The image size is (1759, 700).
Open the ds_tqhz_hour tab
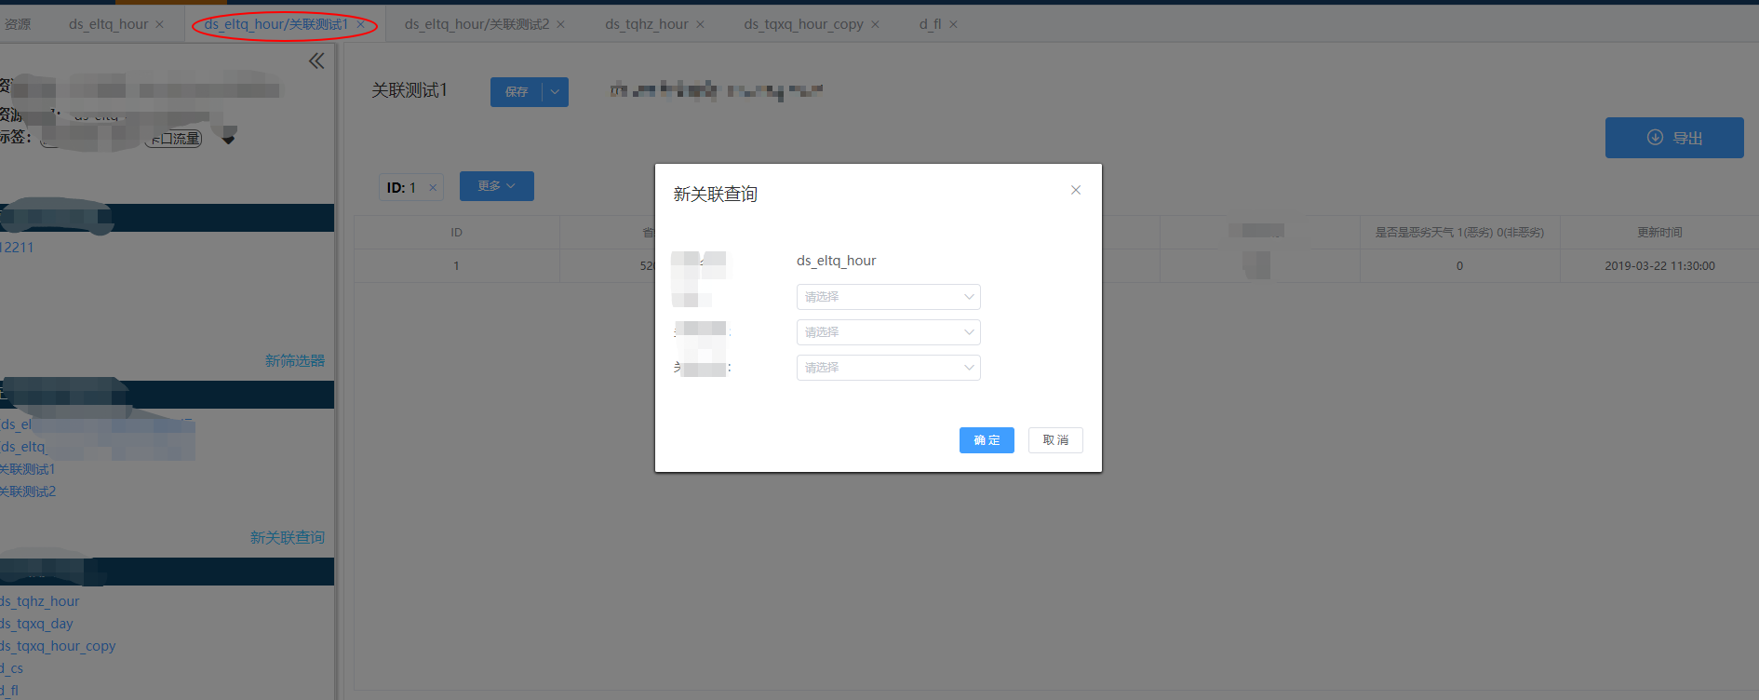(x=647, y=24)
